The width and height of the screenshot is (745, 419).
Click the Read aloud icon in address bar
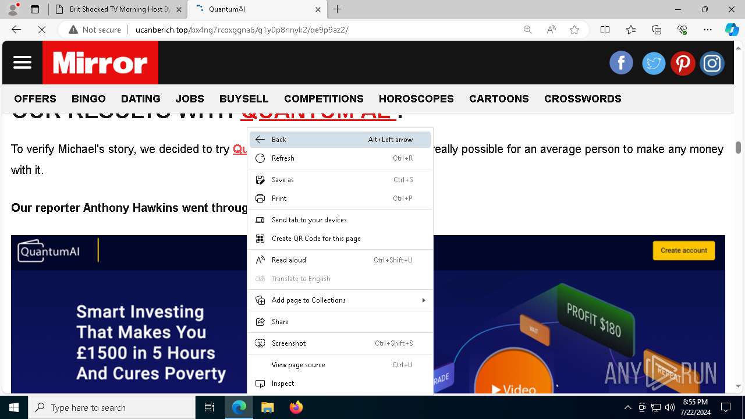(x=551, y=30)
